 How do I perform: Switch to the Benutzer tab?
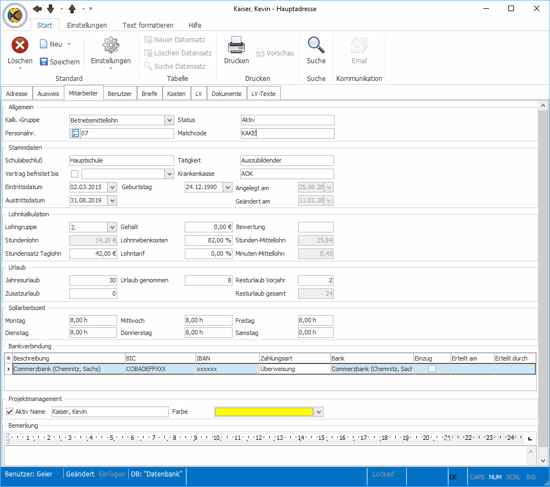pyautogui.click(x=120, y=94)
